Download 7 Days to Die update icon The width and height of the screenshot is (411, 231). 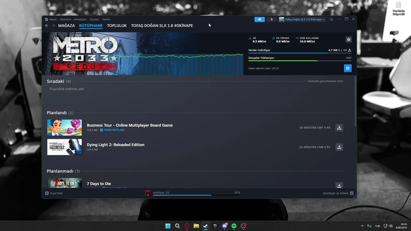tap(339, 185)
